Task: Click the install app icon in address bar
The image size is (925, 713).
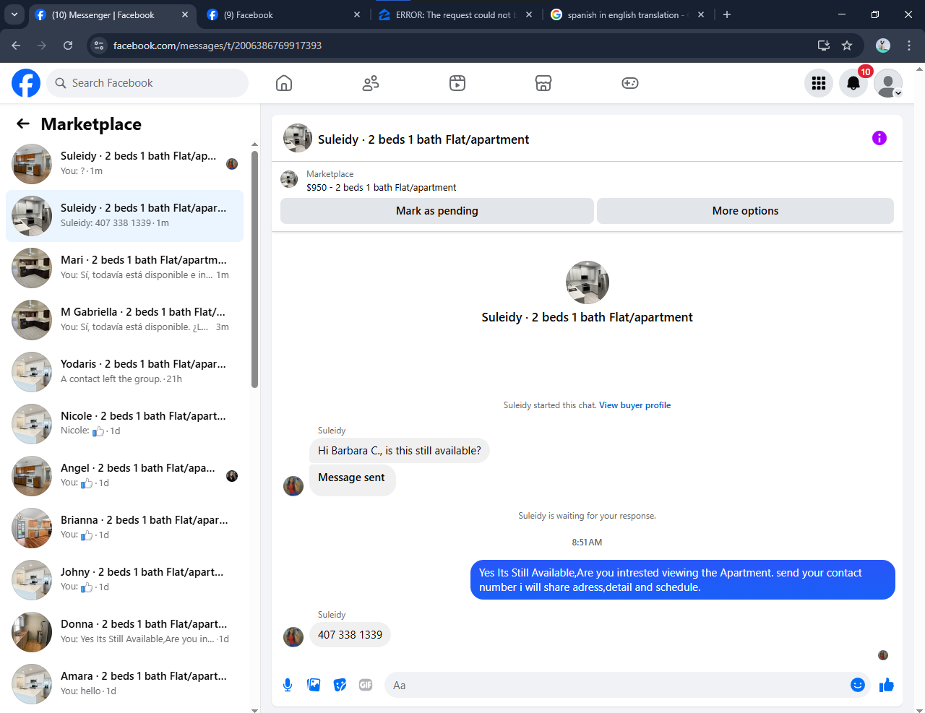Action: [823, 46]
